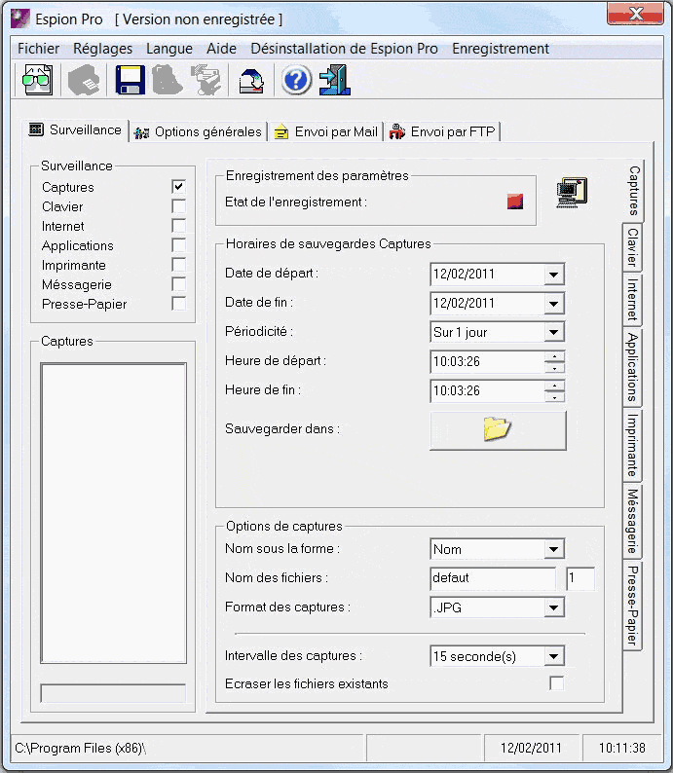Click the glasses document preview toolbar icon
The height and width of the screenshot is (773, 673).
[37, 80]
